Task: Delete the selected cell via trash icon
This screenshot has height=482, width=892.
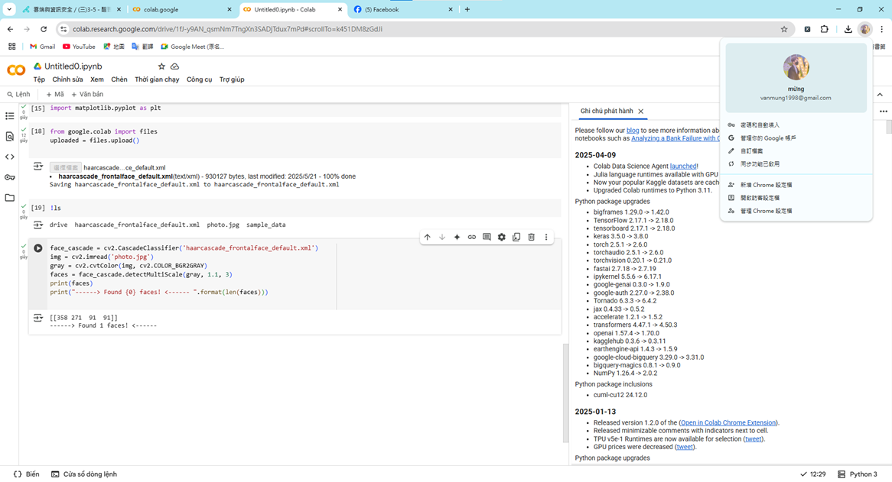Action: 531,238
